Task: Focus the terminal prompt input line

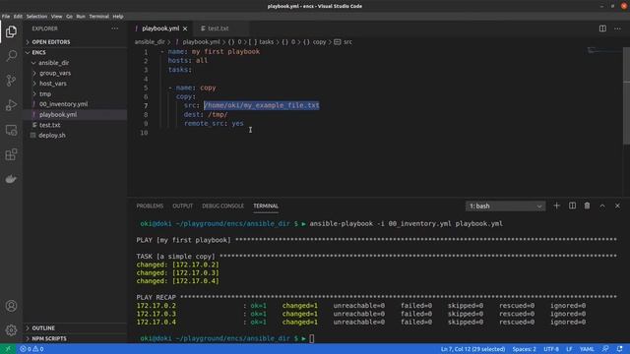Action: [311, 338]
